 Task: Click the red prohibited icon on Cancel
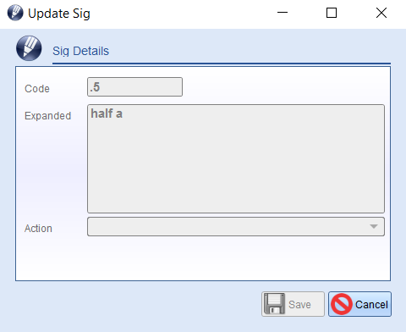342,304
